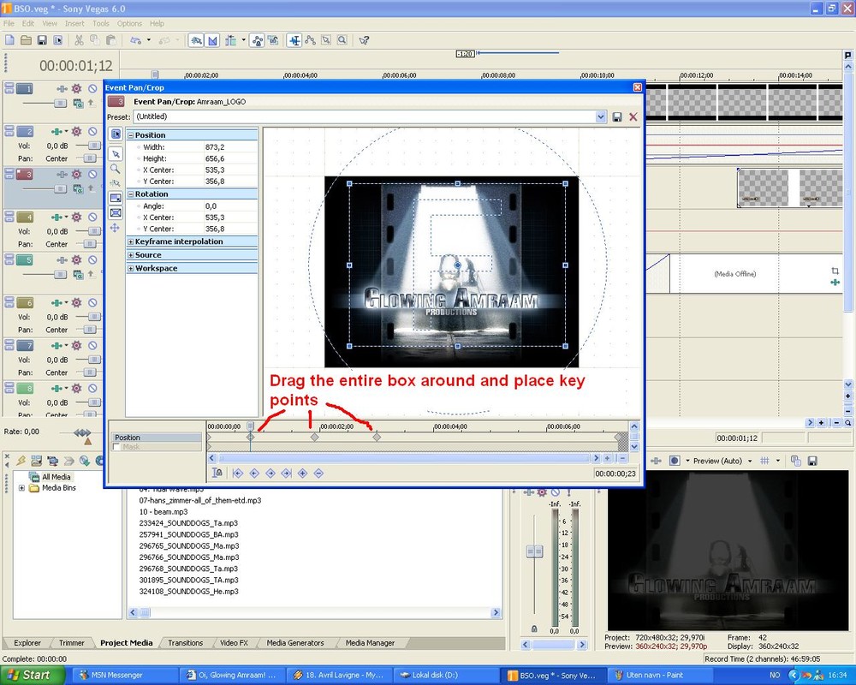Image resolution: width=856 pixels, height=685 pixels.
Task: Switch to the Transitions tab
Action: click(185, 643)
